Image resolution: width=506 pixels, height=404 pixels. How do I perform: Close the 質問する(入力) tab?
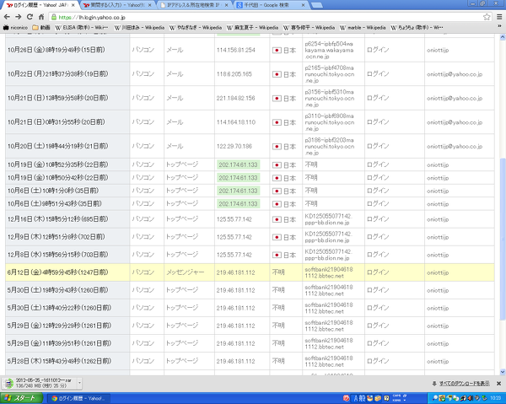coord(149,5)
